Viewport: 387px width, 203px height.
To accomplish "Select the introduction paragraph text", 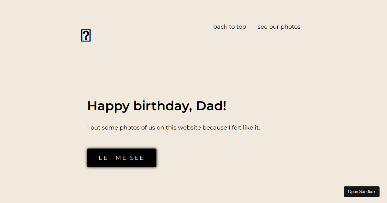I will 173,127.
